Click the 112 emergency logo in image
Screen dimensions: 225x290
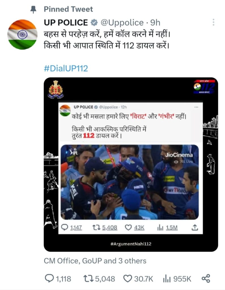pyautogui.click(x=204, y=87)
